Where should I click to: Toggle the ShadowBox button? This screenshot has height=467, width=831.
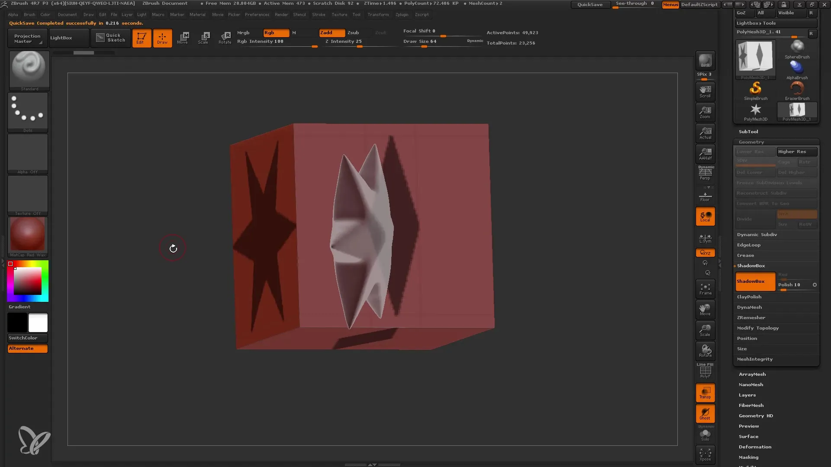(x=755, y=281)
